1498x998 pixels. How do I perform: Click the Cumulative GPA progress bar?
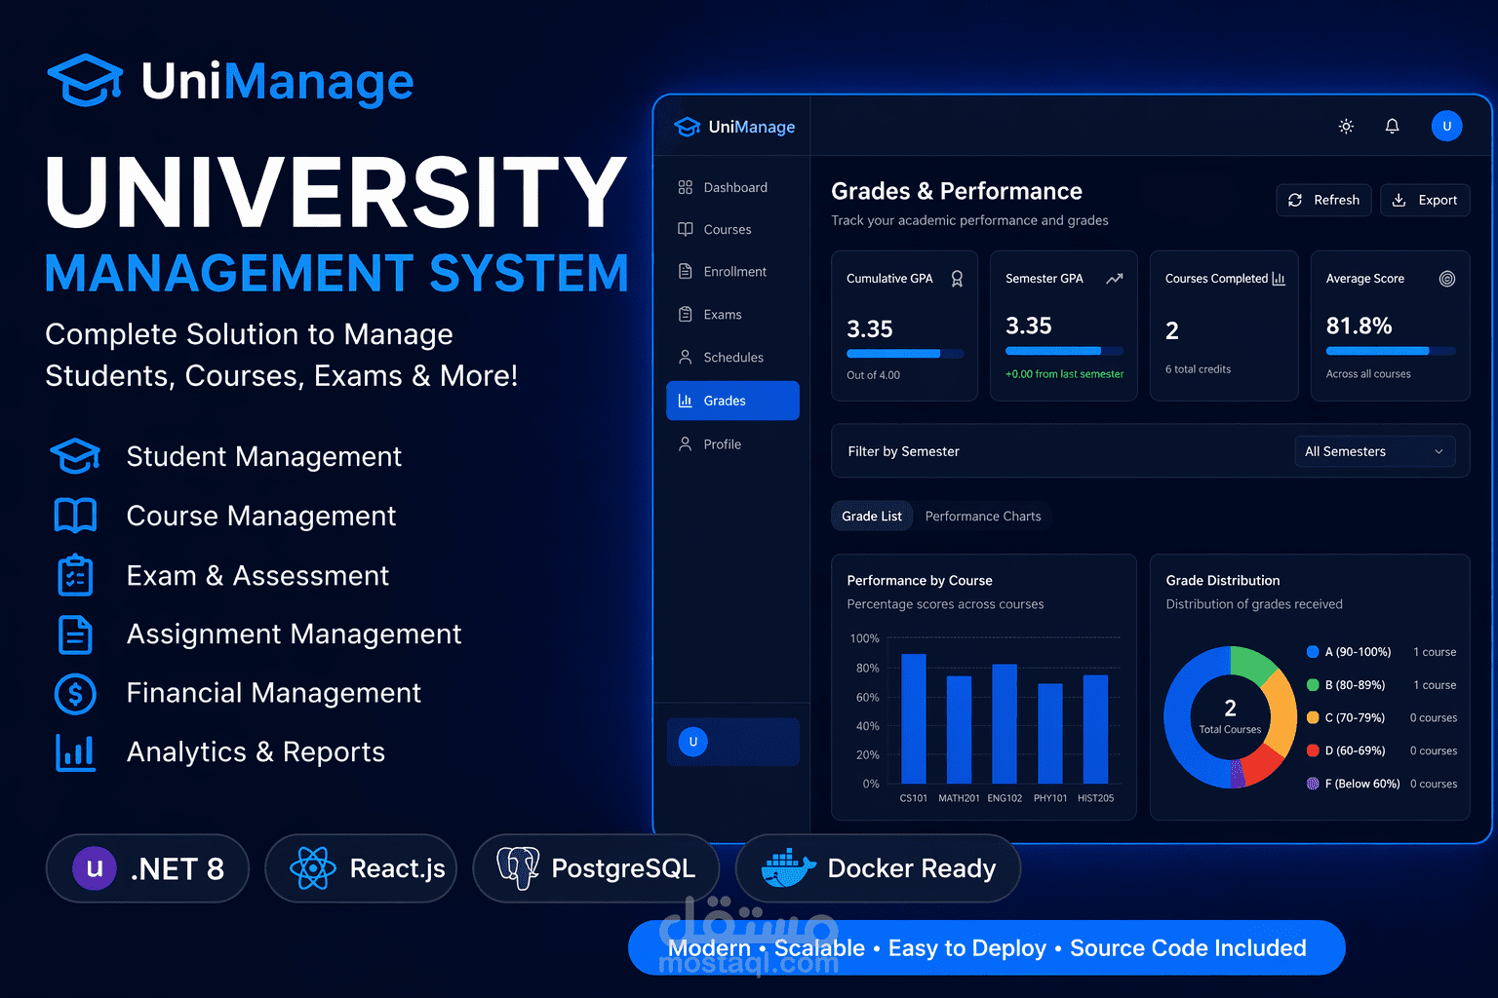click(x=905, y=354)
